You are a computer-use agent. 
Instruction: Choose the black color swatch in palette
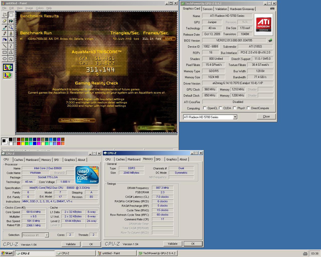coord(11,140)
